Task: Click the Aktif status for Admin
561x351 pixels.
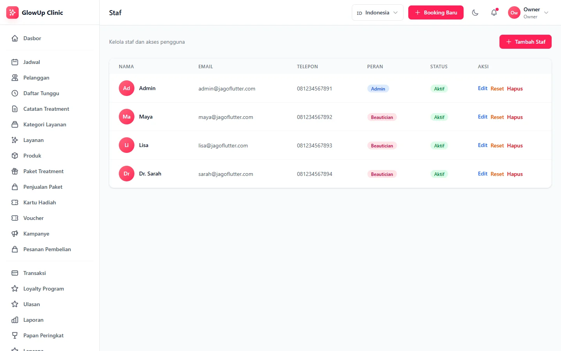Action: point(439,89)
